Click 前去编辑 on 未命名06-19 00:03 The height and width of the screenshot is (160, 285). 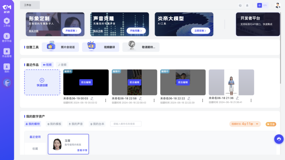86,82
